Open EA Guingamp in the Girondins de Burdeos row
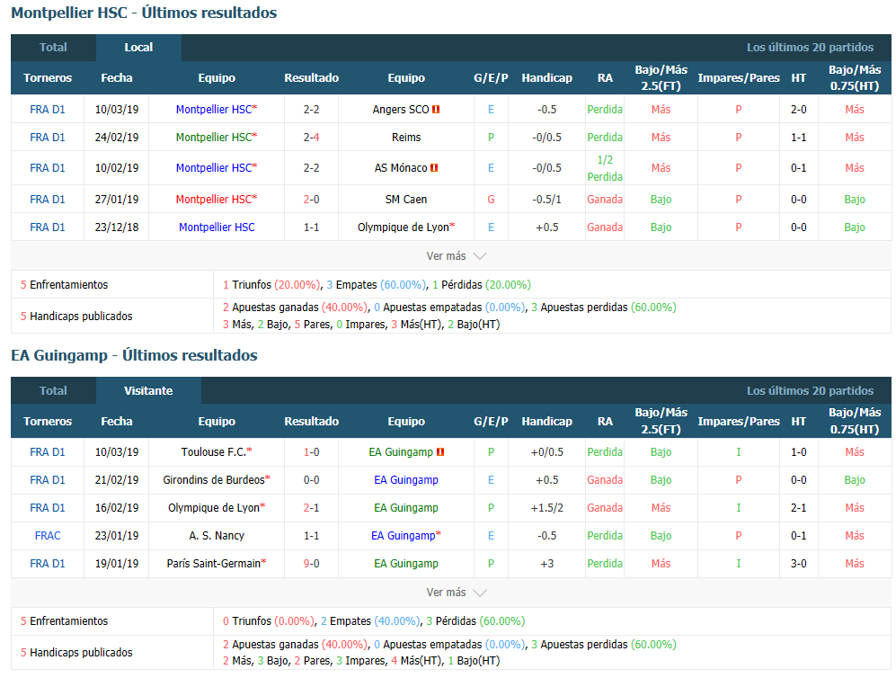Viewport: 896px width, 678px height. [x=406, y=479]
